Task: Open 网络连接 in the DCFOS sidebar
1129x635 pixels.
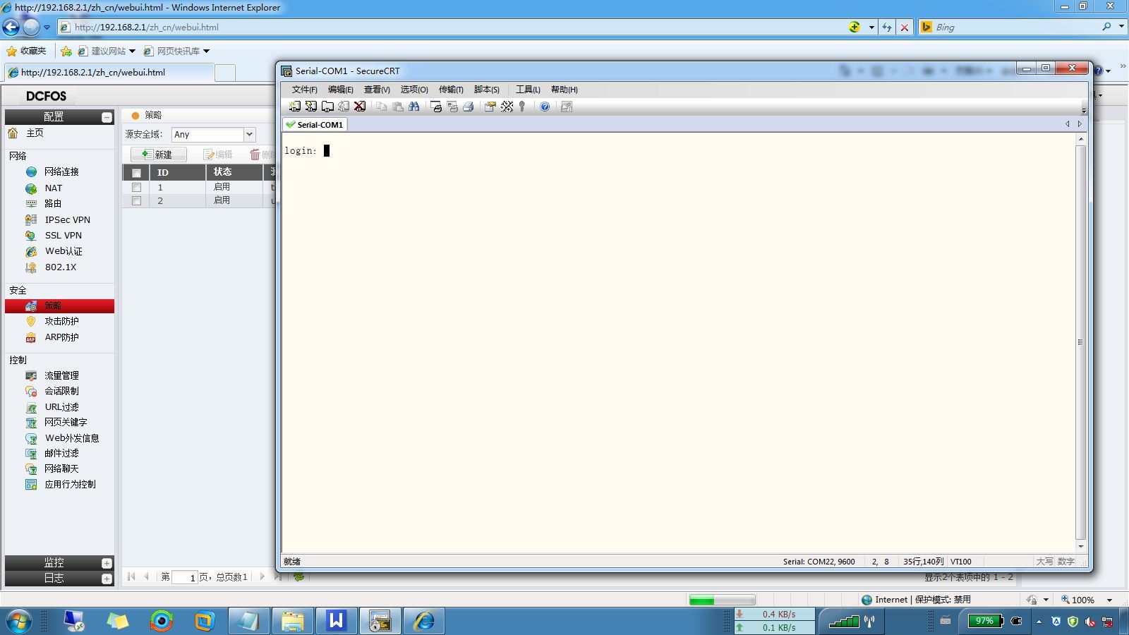Action: pyautogui.click(x=61, y=171)
